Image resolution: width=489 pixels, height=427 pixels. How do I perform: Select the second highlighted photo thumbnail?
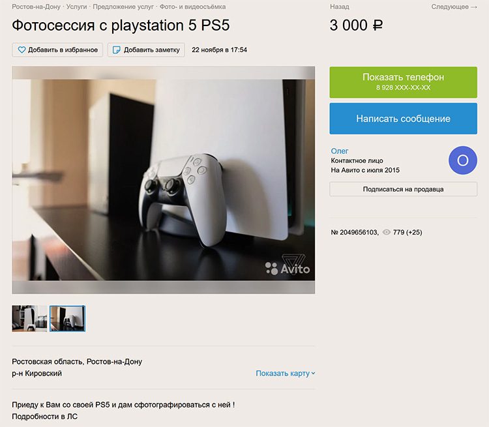tap(67, 318)
